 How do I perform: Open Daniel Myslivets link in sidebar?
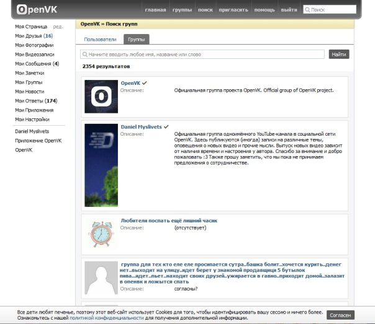32,131
